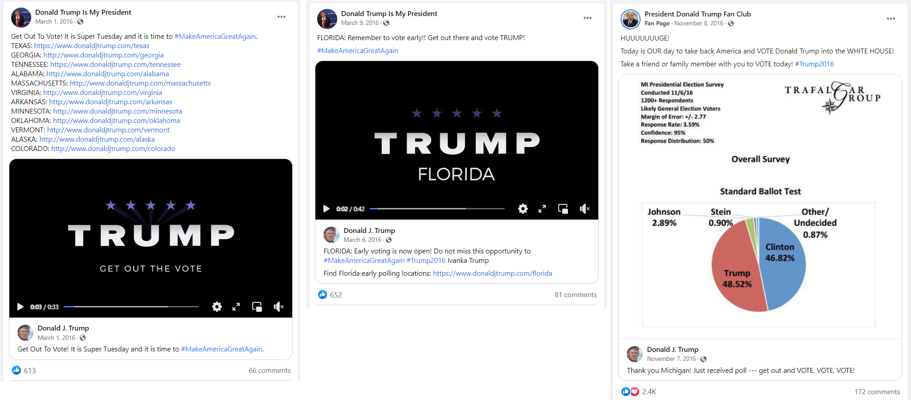Viewport: 911px width, 400px height.
Task: Open the Virginia donaldjtrump.com link
Action: (x=102, y=93)
